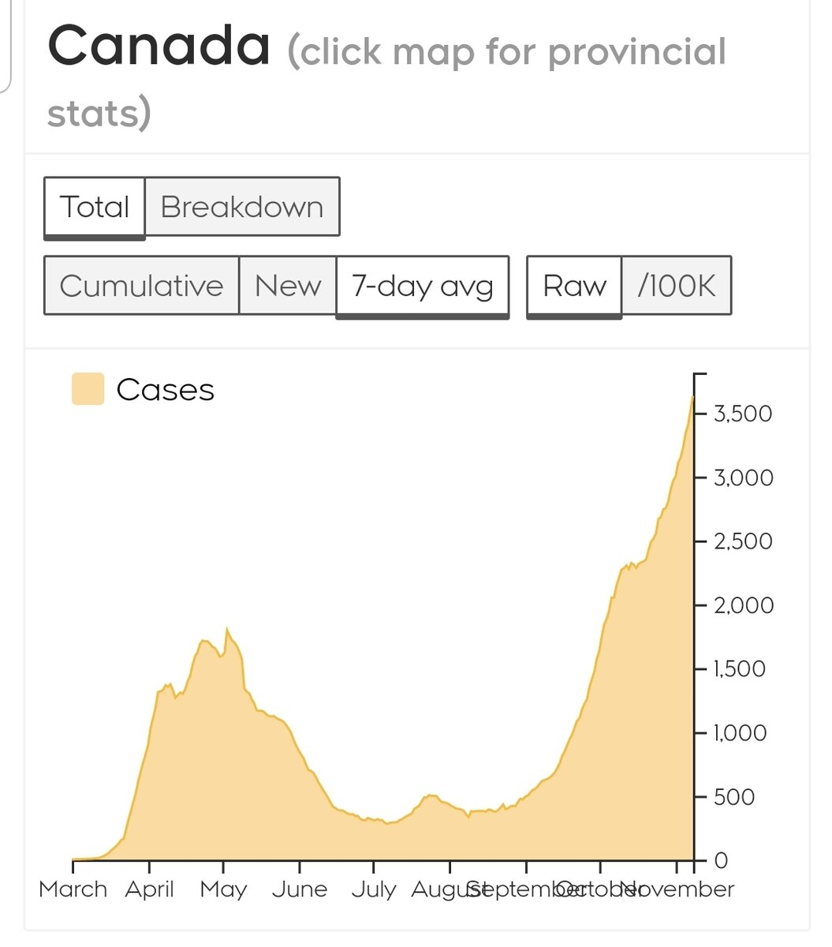Click the Cases legend color swatch

(88, 389)
